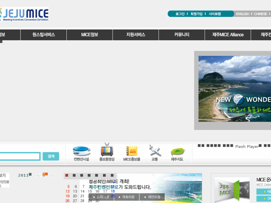This screenshot has width=271, height=203.
Task: Click the 성공적인 MICE 개최 headline
Action: (x=109, y=181)
